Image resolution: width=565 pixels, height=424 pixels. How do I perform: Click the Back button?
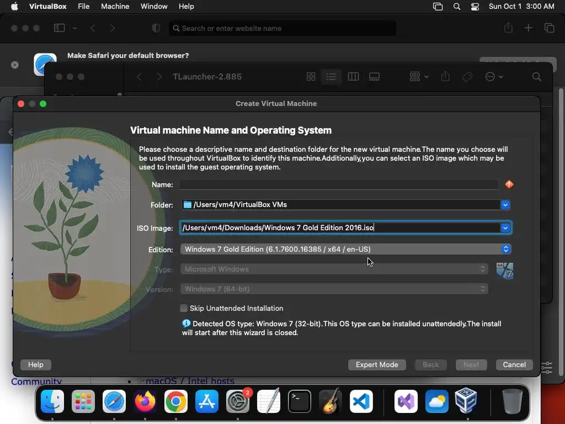point(430,364)
